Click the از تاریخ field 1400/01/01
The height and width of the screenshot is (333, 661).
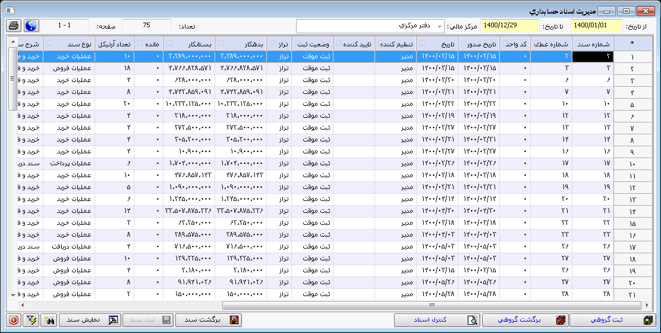coord(596,26)
